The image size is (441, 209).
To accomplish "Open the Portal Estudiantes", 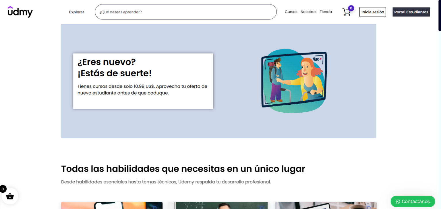I will (411, 12).
